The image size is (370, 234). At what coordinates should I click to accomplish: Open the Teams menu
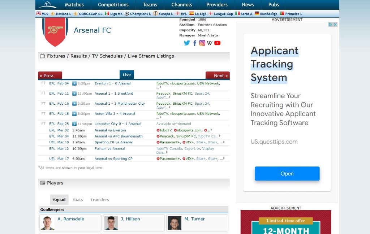coord(150,5)
